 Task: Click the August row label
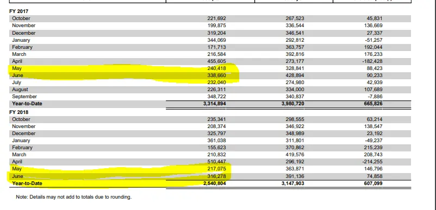(x=20, y=90)
